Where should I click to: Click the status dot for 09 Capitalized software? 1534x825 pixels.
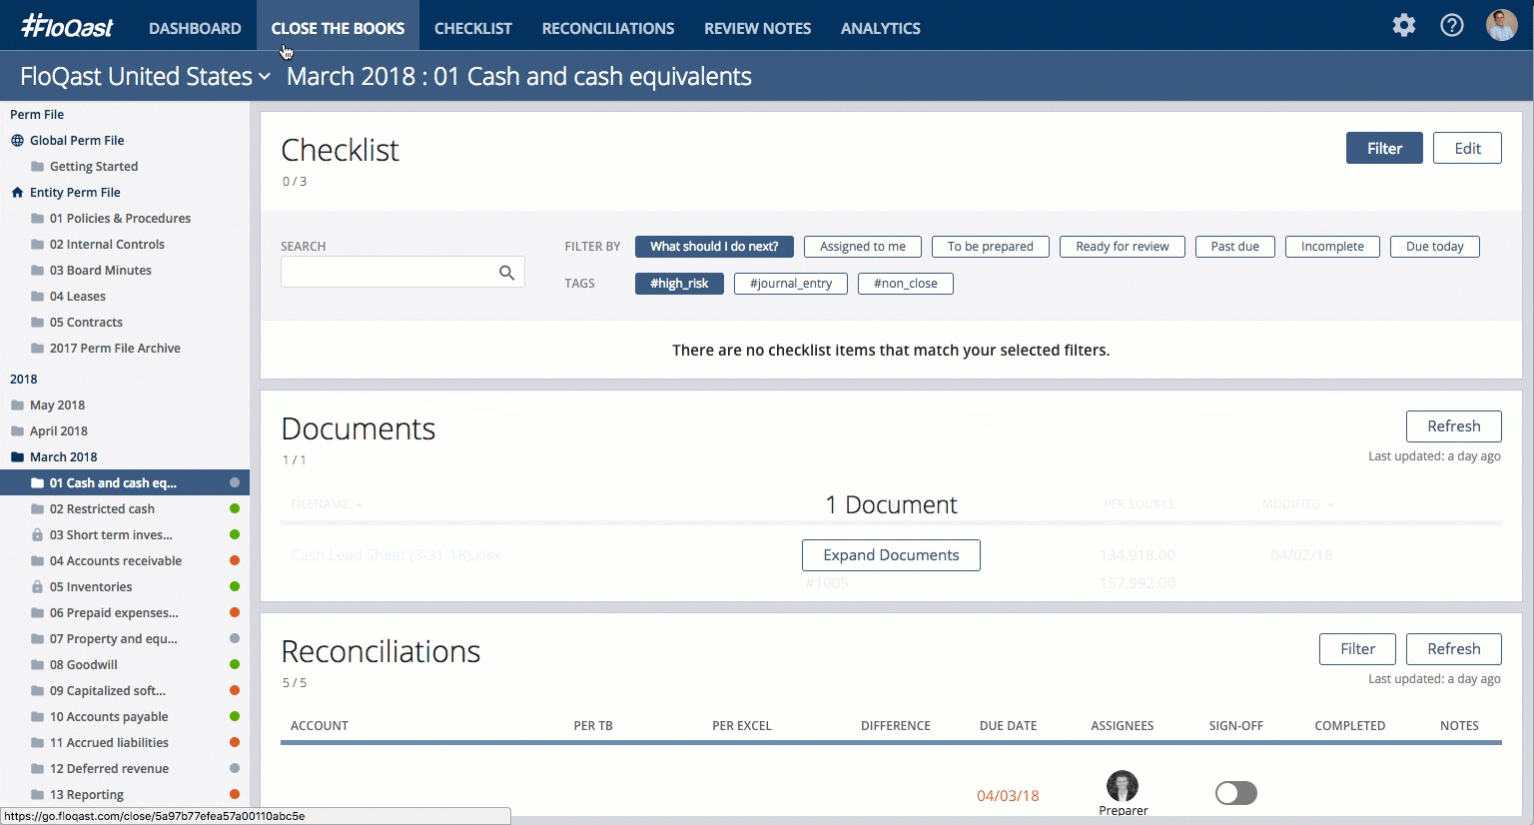click(x=235, y=691)
